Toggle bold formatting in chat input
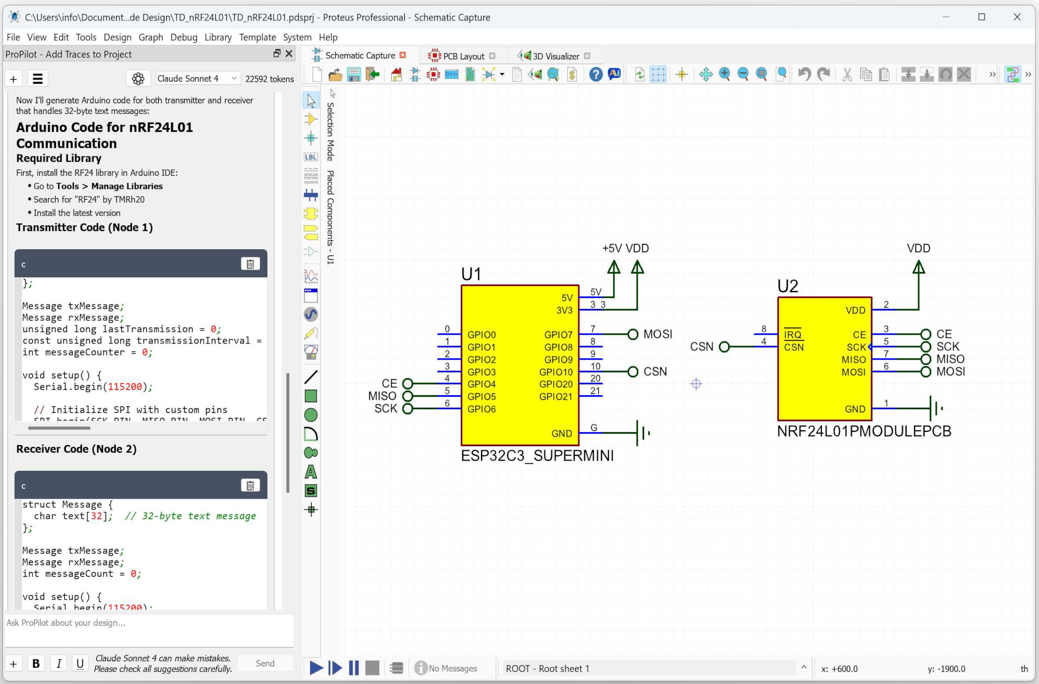The image size is (1039, 684). [x=36, y=663]
